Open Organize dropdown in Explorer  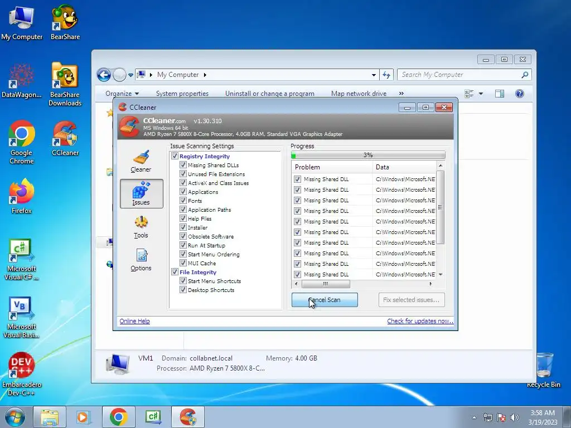[122, 94]
